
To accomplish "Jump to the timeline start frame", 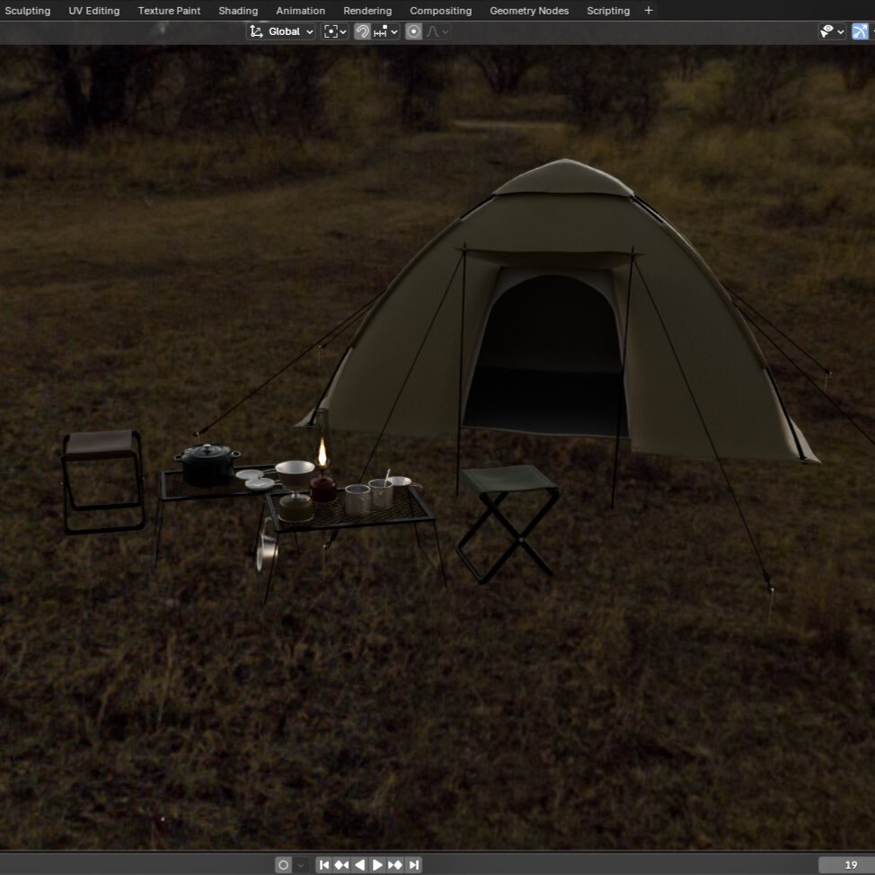I will coord(324,865).
